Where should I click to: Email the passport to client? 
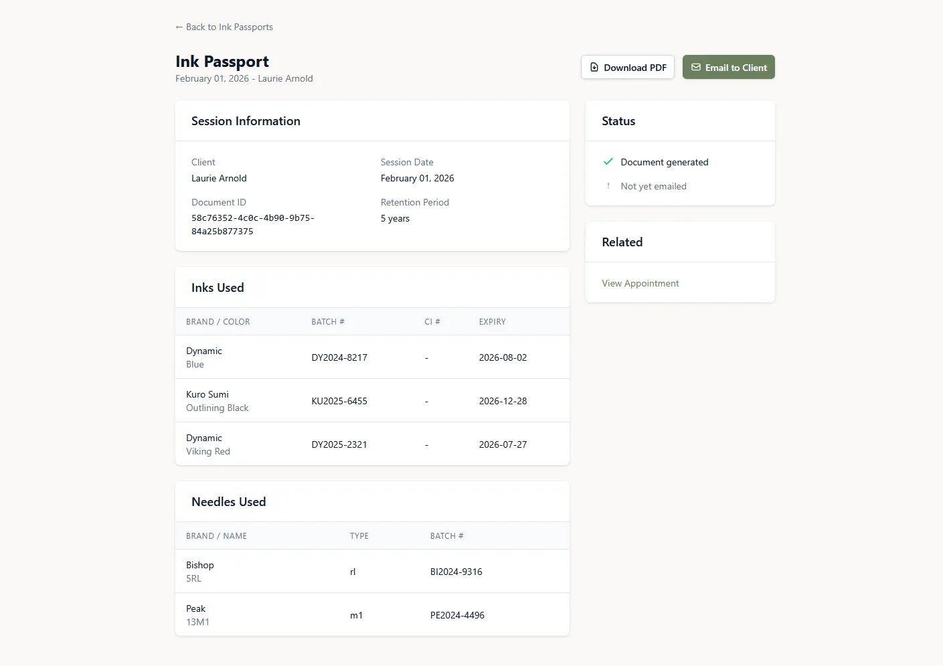(728, 67)
